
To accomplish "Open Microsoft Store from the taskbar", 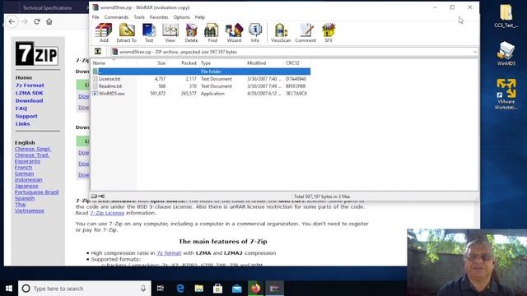I will (217, 289).
